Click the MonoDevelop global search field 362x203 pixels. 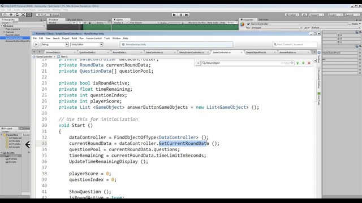click(x=295, y=45)
